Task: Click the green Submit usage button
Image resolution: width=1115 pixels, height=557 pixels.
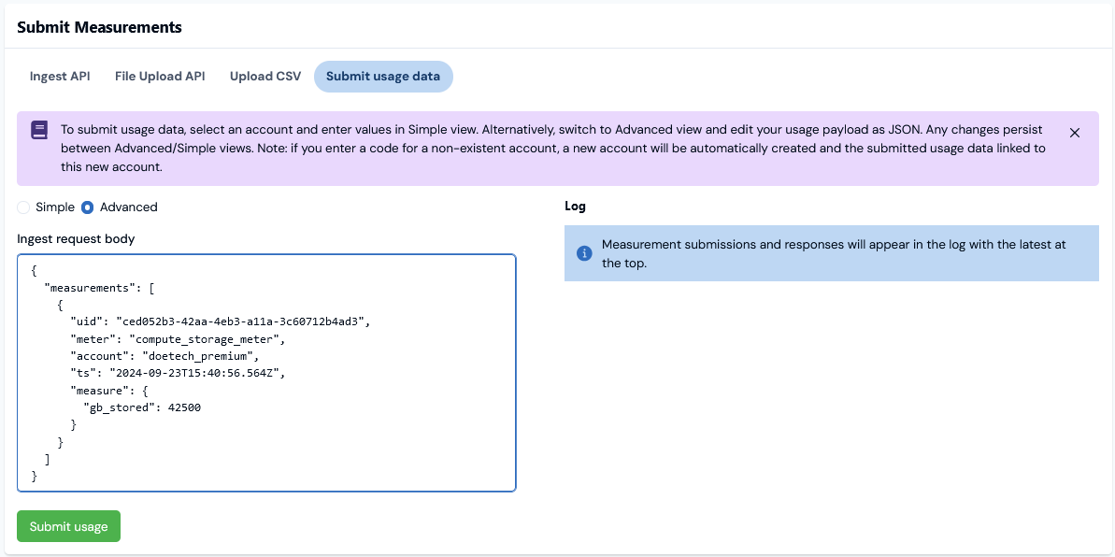Action: [x=69, y=526]
